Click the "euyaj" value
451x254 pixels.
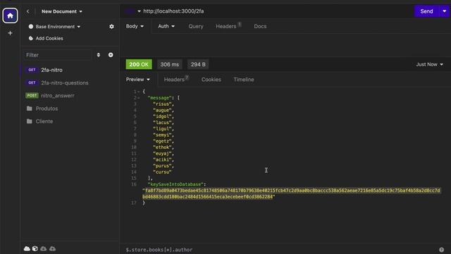[x=162, y=154]
